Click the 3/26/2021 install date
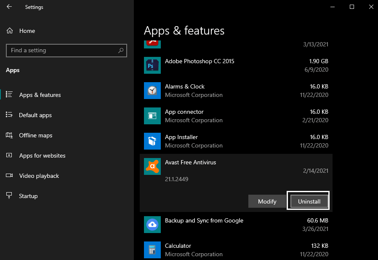The image size is (378, 260). click(315, 229)
